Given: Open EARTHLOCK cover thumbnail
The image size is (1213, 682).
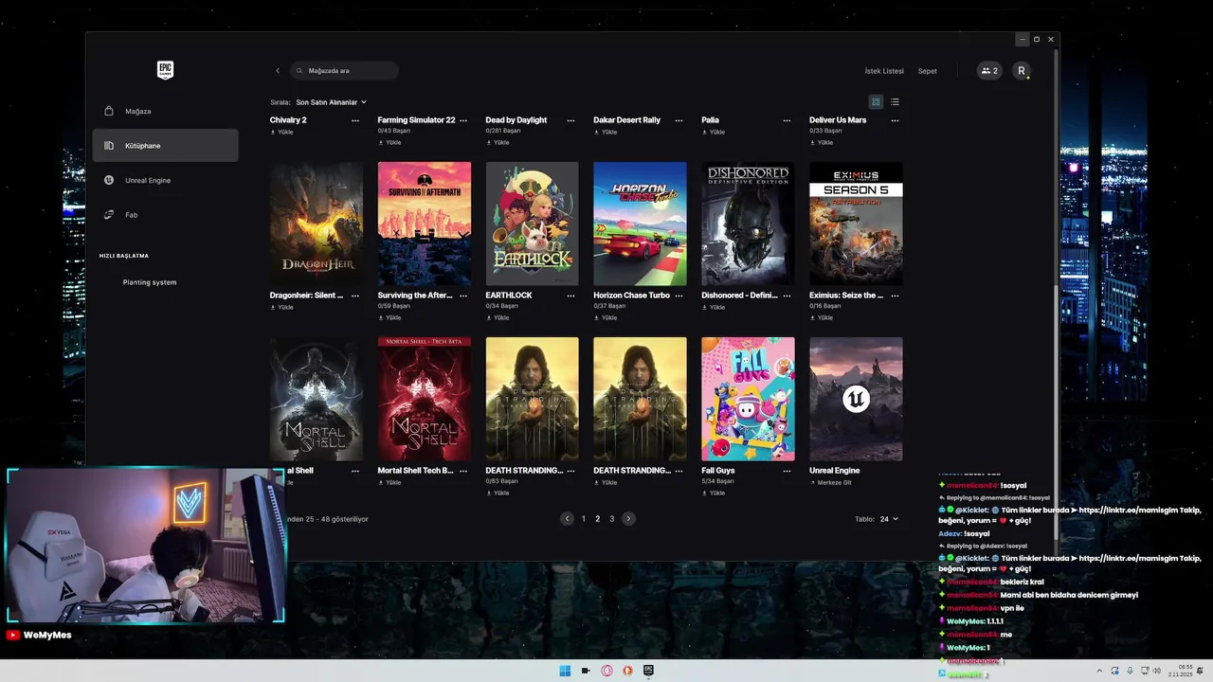Looking at the screenshot, I should pyautogui.click(x=533, y=224).
